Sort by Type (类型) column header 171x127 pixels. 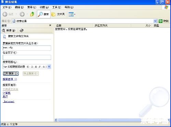[x=161, y=26]
